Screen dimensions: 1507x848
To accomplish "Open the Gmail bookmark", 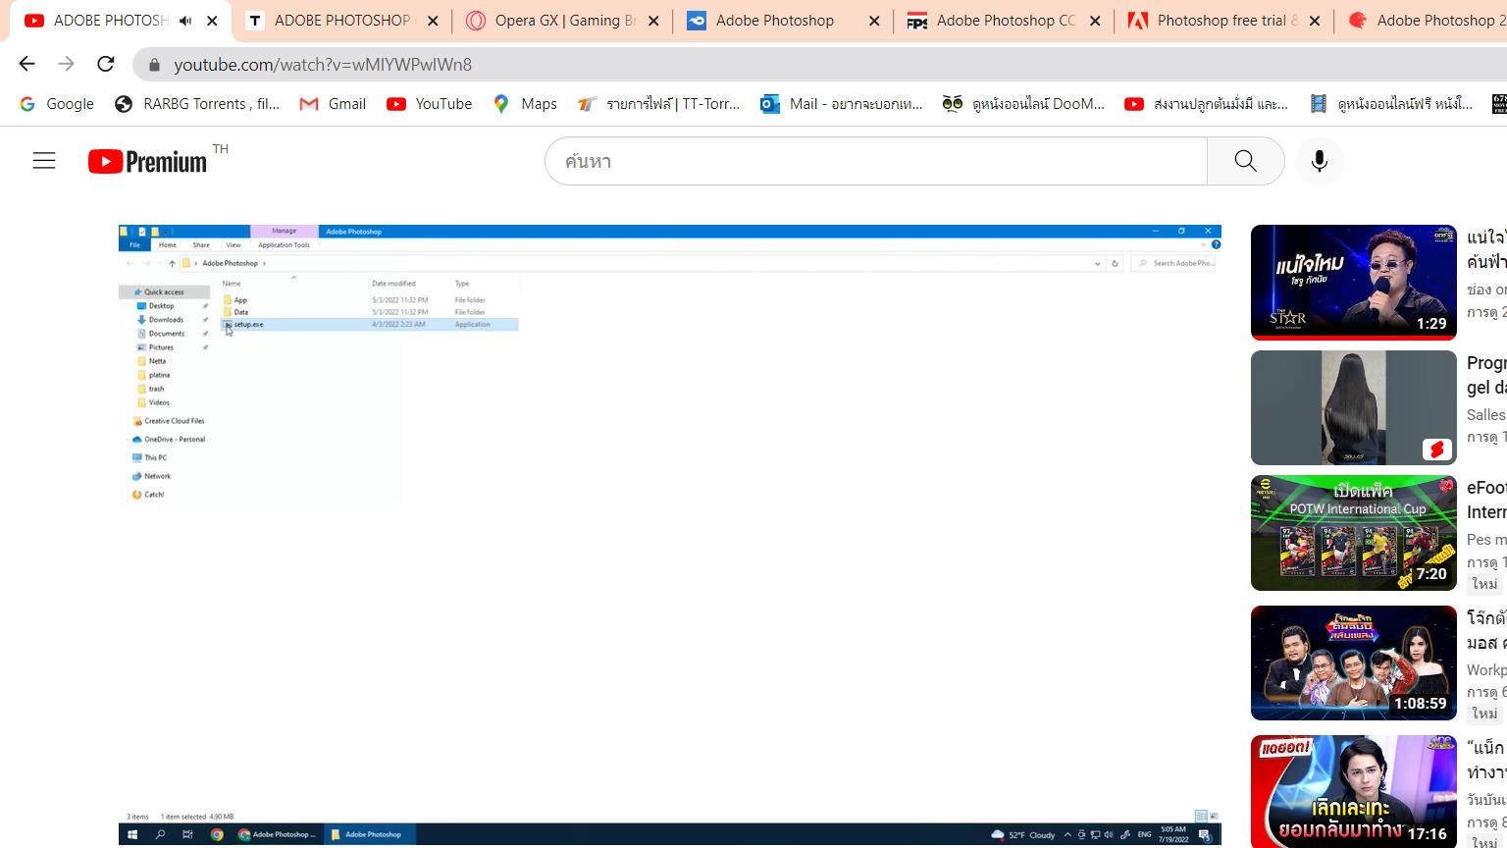I will (x=333, y=104).
